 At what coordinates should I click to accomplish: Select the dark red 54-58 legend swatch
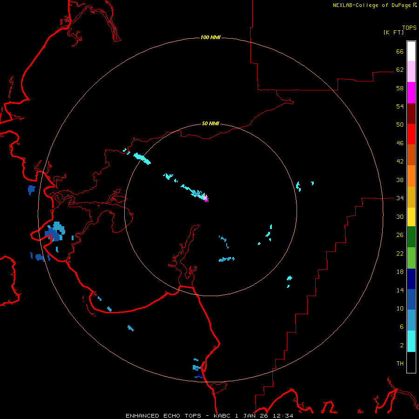pyautogui.click(x=411, y=113)
